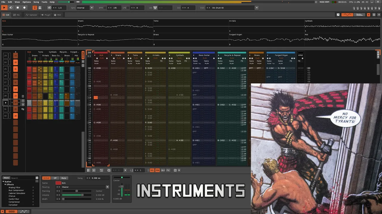The width and height of the screenshot is (382, 214).
Task: Click the More button above effects
Action: point(6,178)
